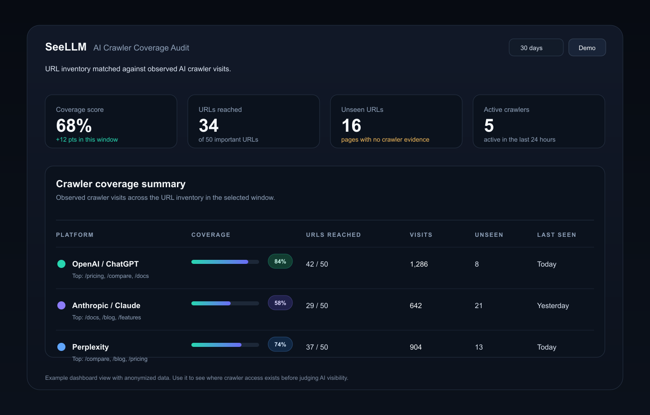Click the 74% coverage badge
The height and width of the screenshot is (415, 650).
coord(280,344)
